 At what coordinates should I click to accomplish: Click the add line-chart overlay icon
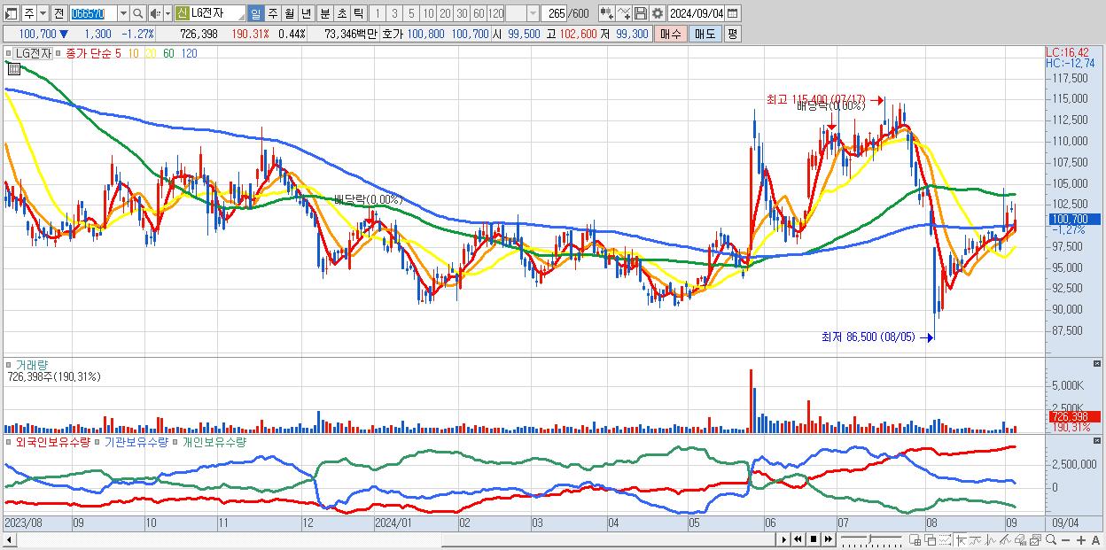[x=624, y=13]
